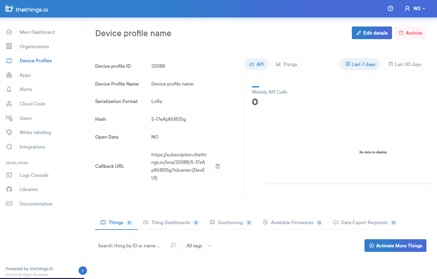
Task: Open Logs Console
Action: coord(34,175)
